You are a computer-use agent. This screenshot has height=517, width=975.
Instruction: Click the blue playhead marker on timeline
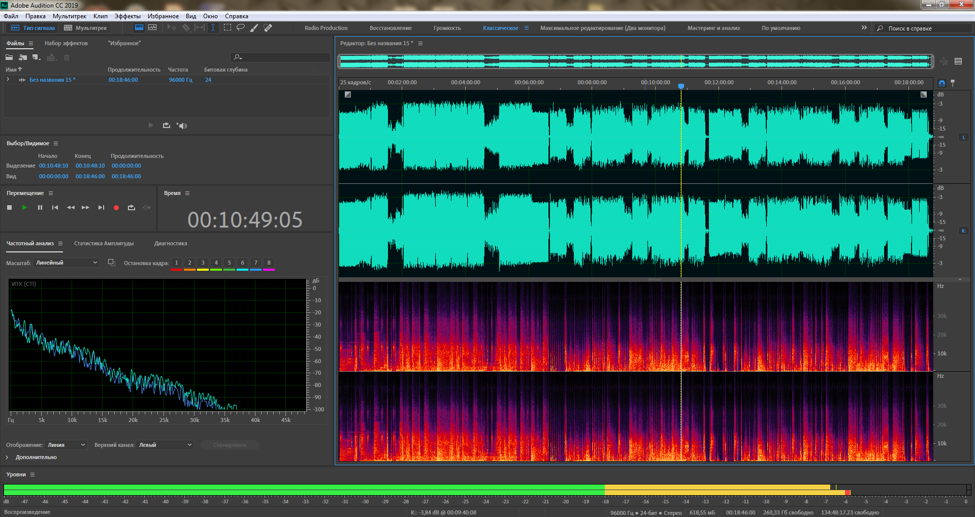681,86
